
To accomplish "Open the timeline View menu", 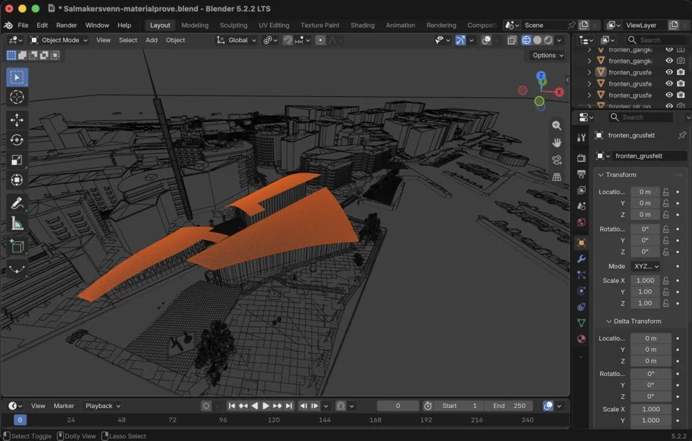I will click(38, 406).
